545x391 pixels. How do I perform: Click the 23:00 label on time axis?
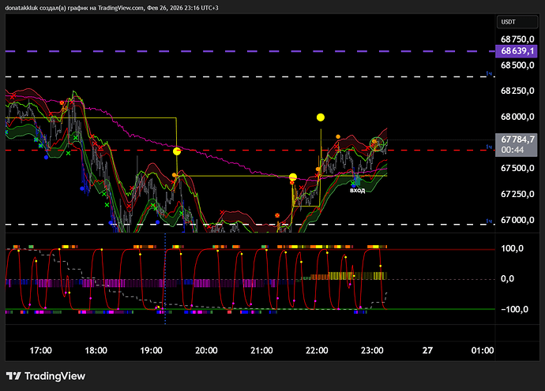click(372, 350)
